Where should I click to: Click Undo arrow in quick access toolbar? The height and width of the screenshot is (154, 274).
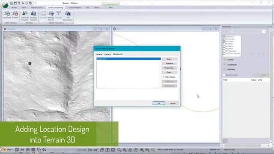pyautogui.click(x=23, y=3)
